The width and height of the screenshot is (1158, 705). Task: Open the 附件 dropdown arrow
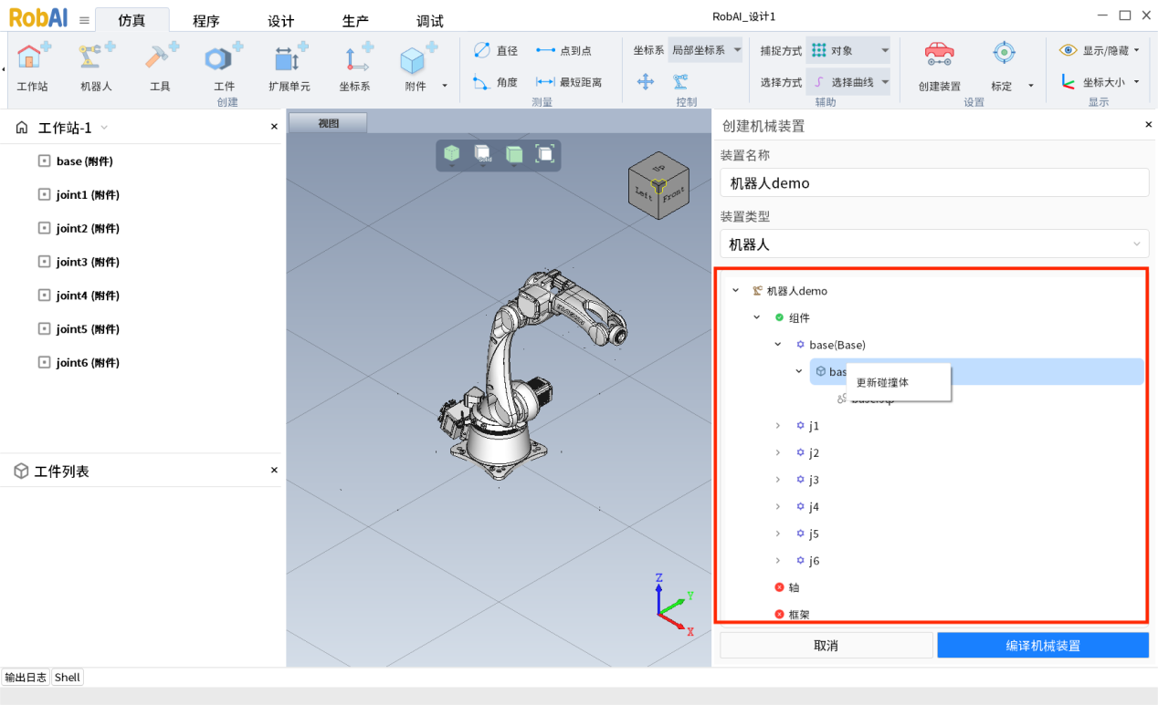point(445,86)
